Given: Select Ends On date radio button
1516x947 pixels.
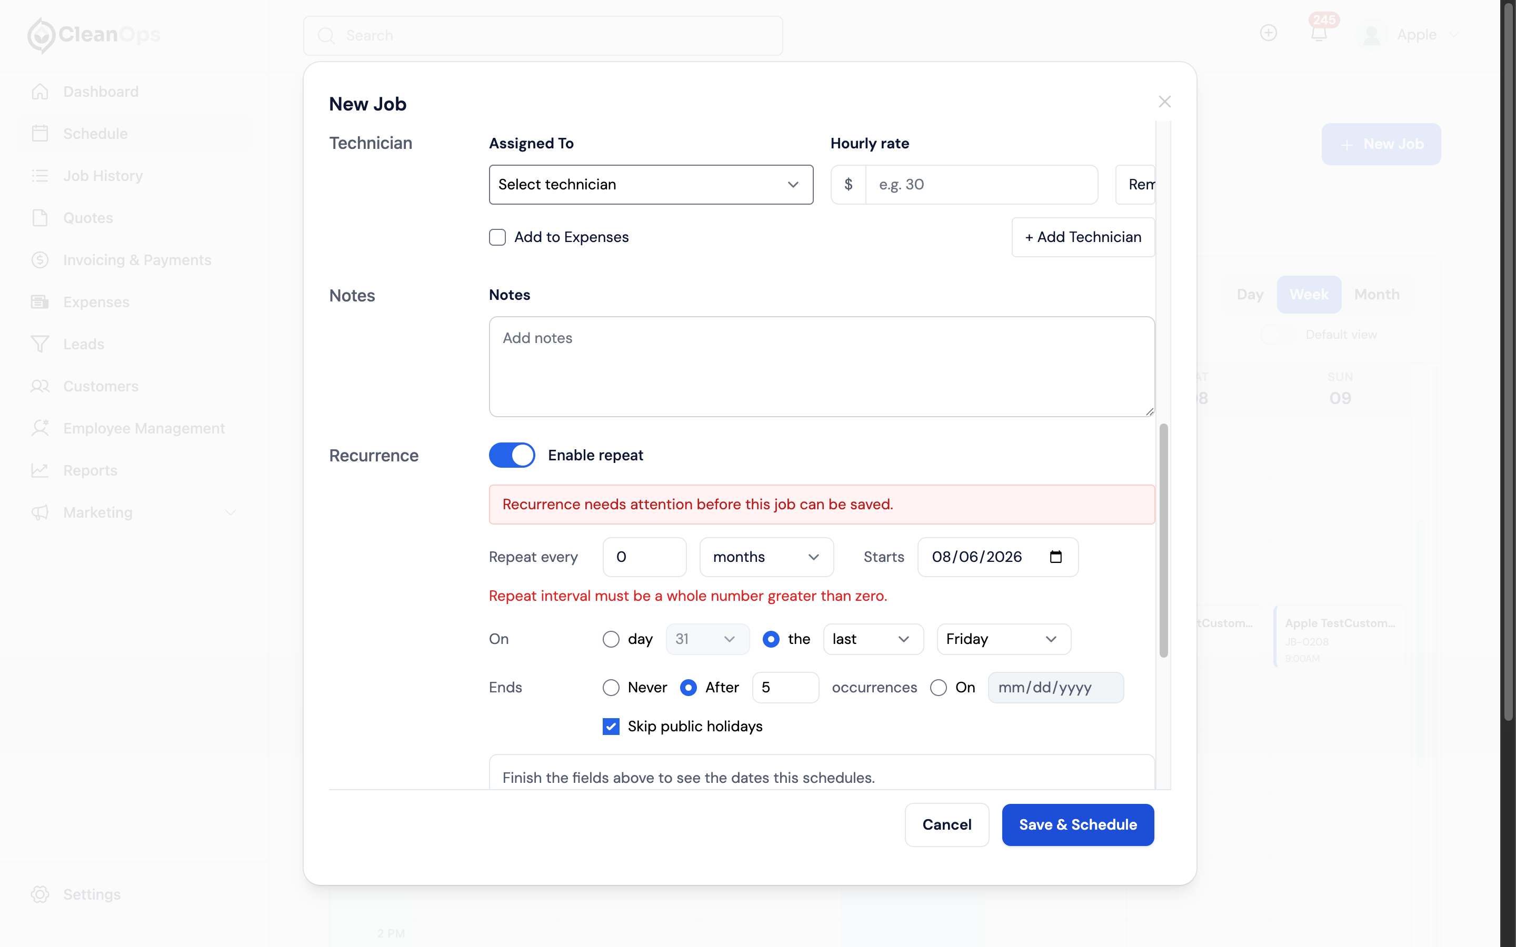Looking at the screenshot, I should coord(939,688).
